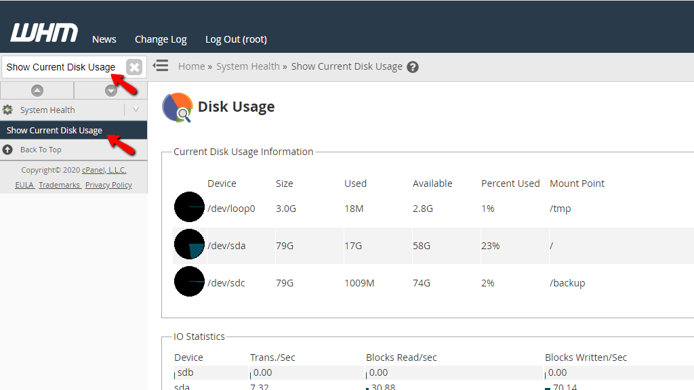Click the /dev/sda device name
The width and height of the screenshot is (694, 390).
tap(226, 245)
